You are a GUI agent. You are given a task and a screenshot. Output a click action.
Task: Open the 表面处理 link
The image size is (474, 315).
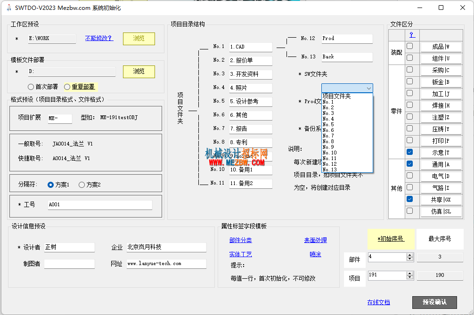(315, 240)
